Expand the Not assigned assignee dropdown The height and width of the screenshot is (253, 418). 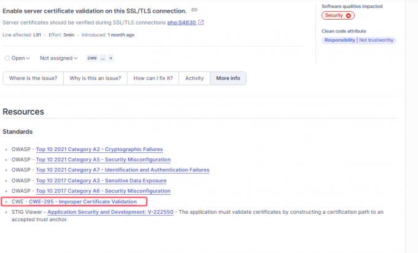coord(58,58)
